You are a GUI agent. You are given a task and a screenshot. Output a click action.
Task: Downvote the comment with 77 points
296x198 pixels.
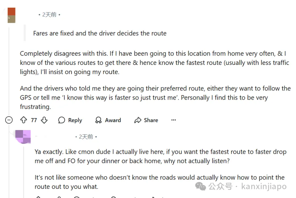44,120
